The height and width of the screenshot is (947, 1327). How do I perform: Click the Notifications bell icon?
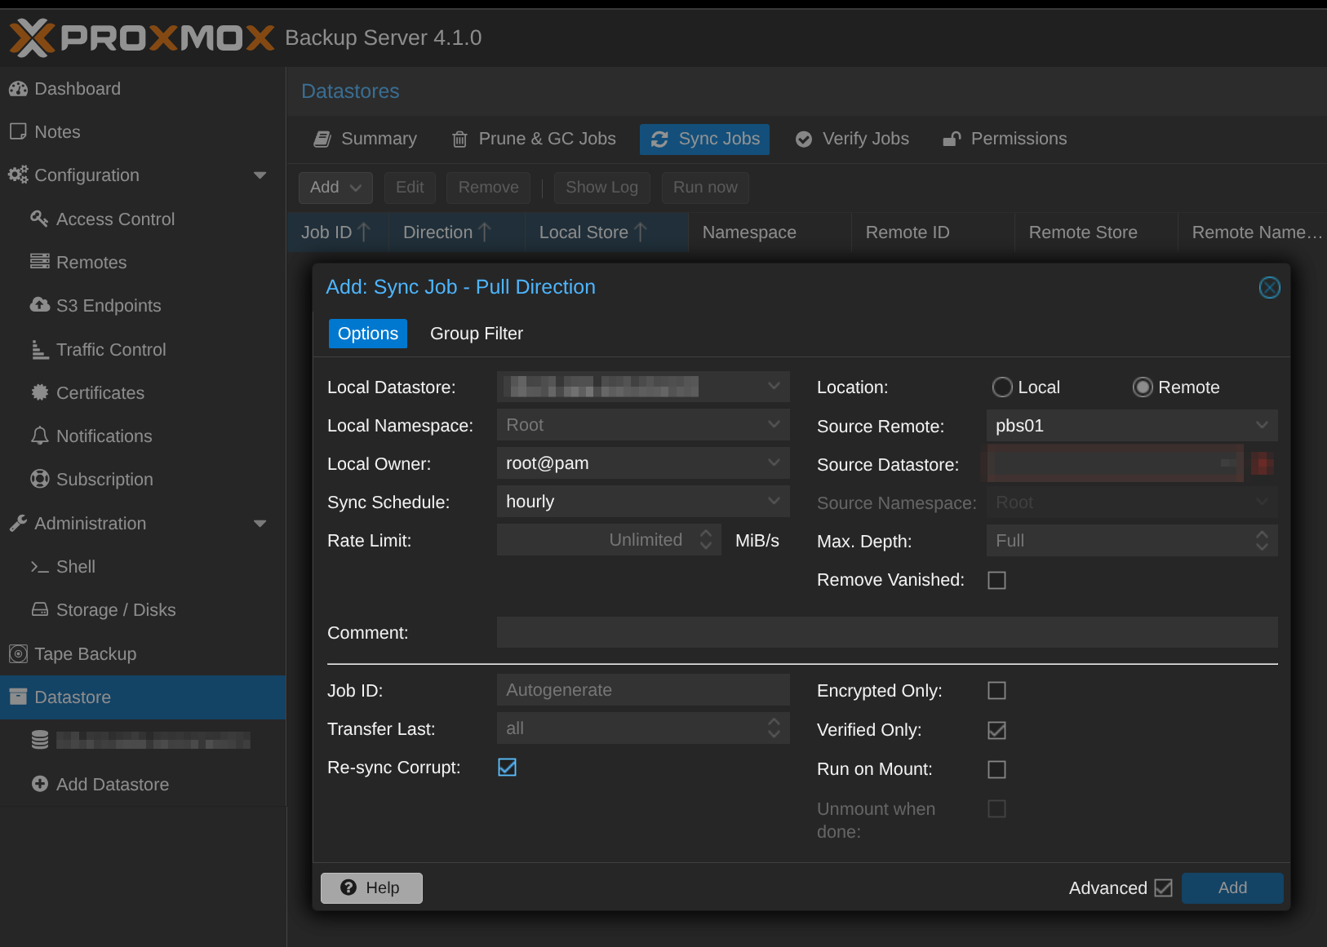tap(39, 436)
